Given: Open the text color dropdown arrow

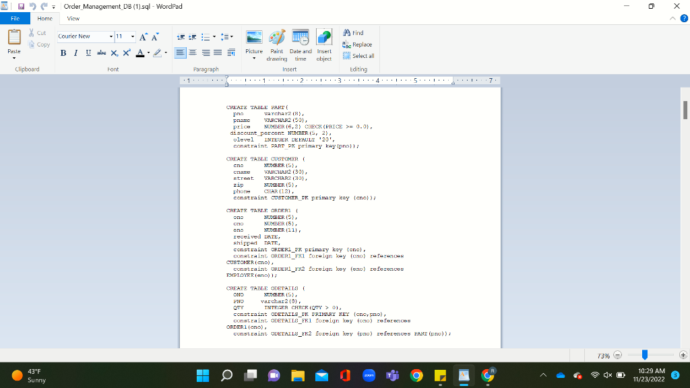Looking at the screenshot, I should click(x=149, y=53).
